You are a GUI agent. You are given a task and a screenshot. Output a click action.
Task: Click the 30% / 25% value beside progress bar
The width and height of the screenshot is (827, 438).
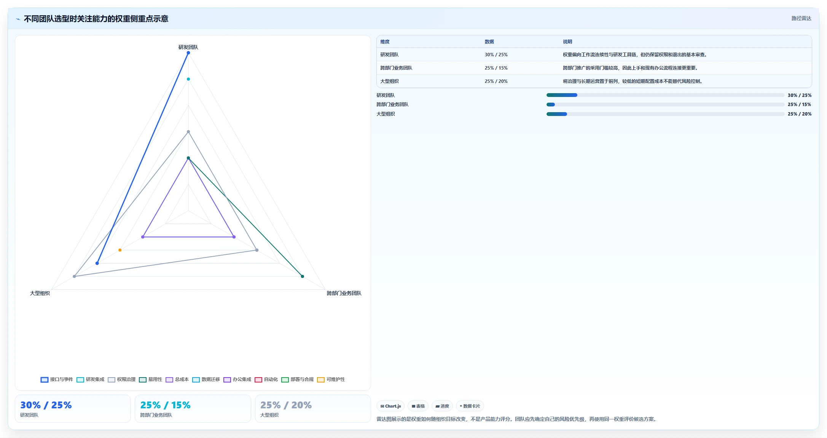[800, 95]
